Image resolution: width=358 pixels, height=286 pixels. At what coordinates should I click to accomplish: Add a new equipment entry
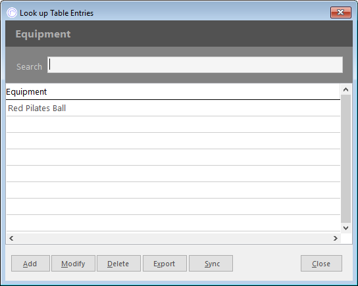point(30,264)
